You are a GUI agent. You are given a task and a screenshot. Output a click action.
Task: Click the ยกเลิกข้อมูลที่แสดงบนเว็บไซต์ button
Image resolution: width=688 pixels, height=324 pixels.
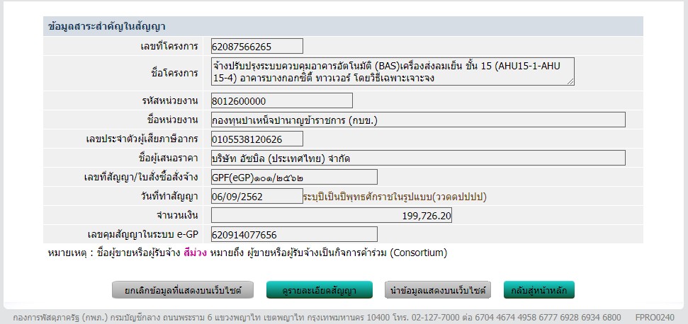click(x=181, y=290)
